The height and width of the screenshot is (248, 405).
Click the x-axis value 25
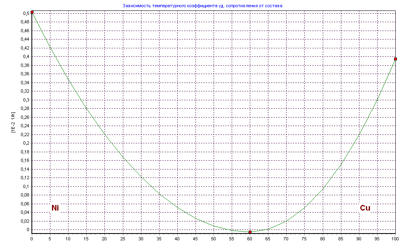[123, 239]
